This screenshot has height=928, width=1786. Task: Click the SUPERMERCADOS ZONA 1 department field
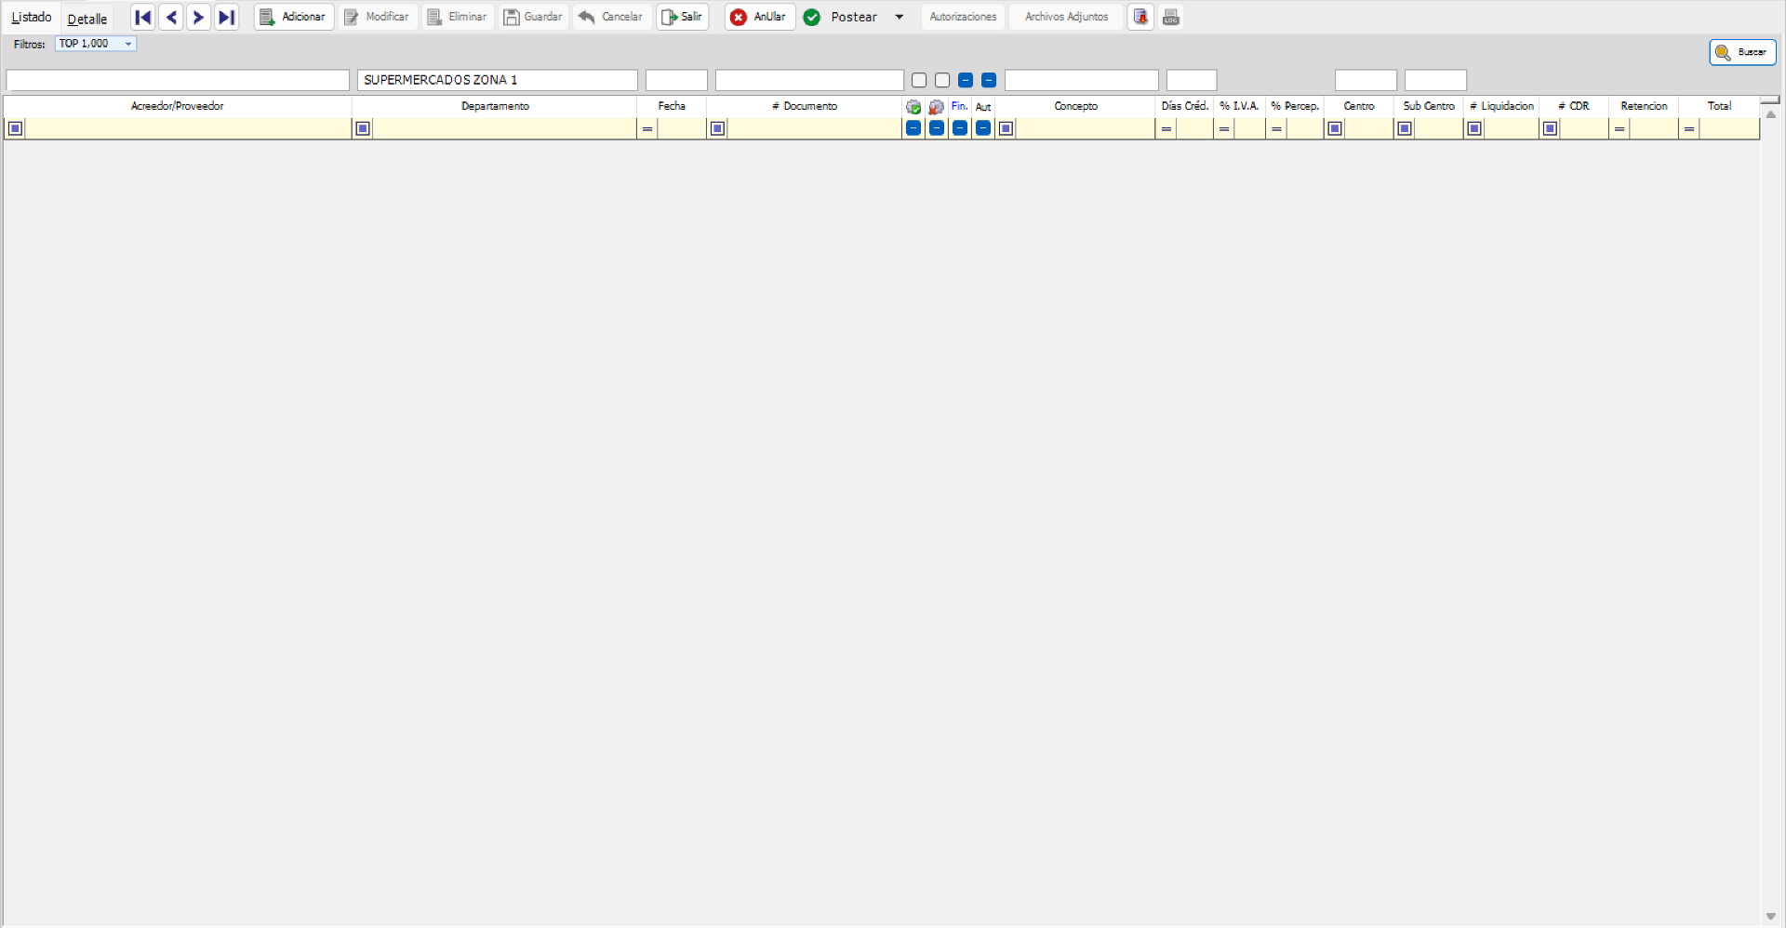click(x=497, y=81)
